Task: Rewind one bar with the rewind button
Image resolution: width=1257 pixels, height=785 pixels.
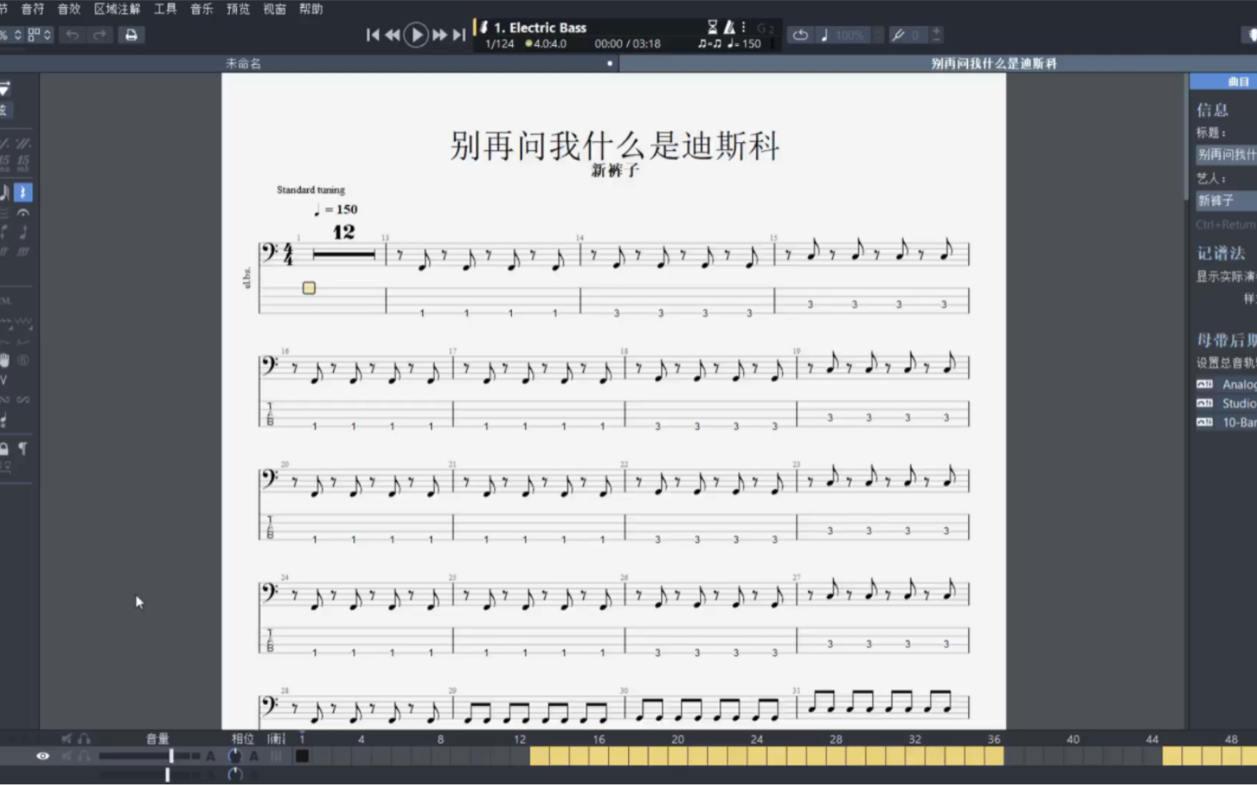Action: 391,35
